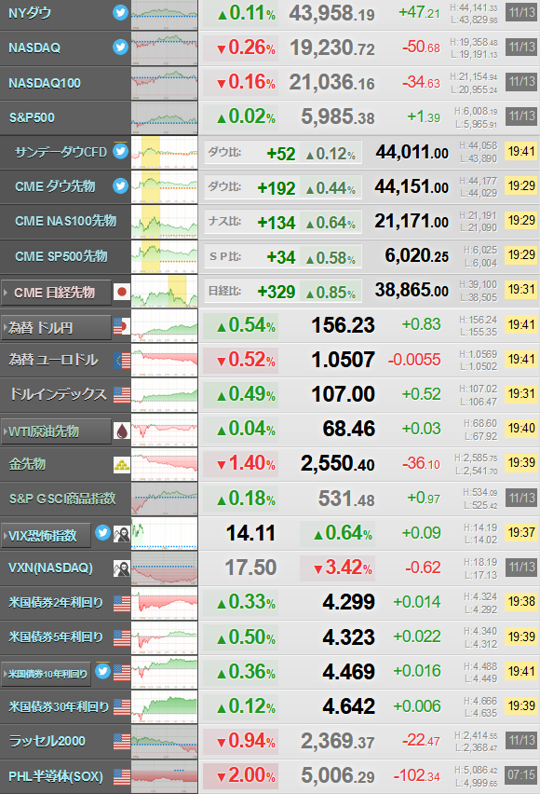The width and height of the screenshot is (540, 794).
Task: Open the 為替 ユーロドル link
Action: pos(53,360)
